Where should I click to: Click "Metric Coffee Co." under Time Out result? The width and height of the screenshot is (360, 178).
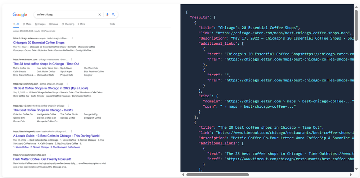pos(22,68)
